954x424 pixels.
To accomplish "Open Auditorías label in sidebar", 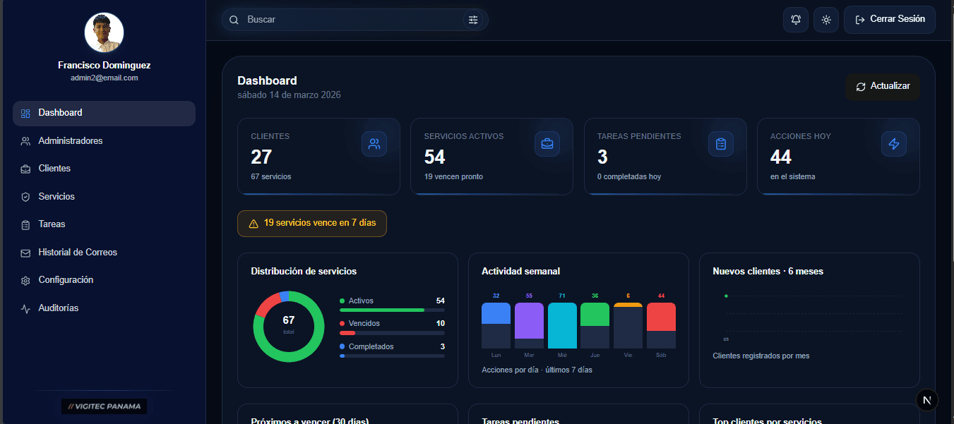I will tap(59, 308).
